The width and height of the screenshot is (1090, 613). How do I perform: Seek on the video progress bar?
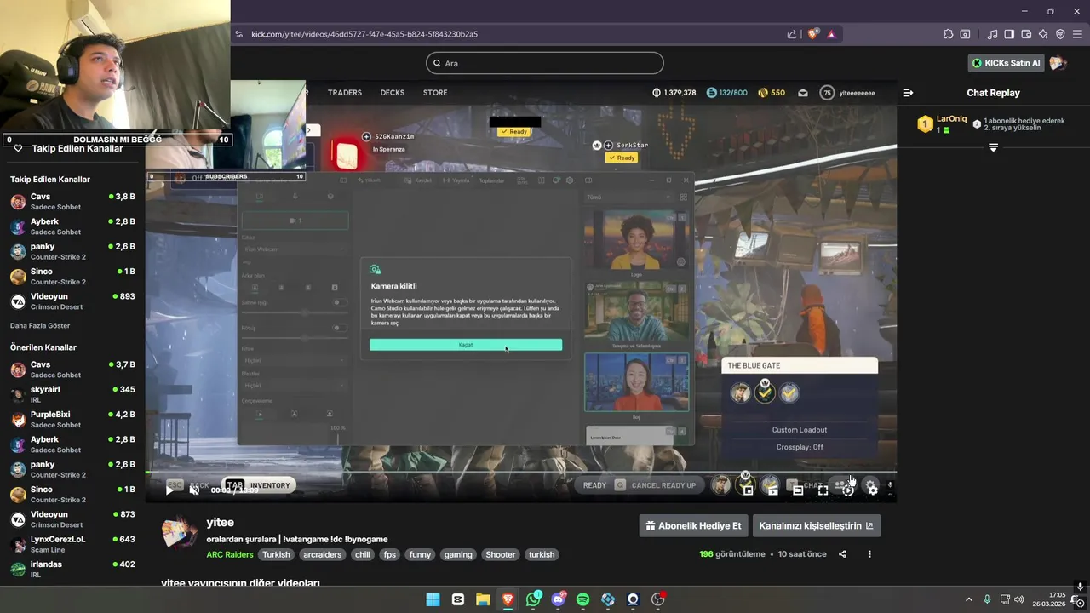point(520,473)
